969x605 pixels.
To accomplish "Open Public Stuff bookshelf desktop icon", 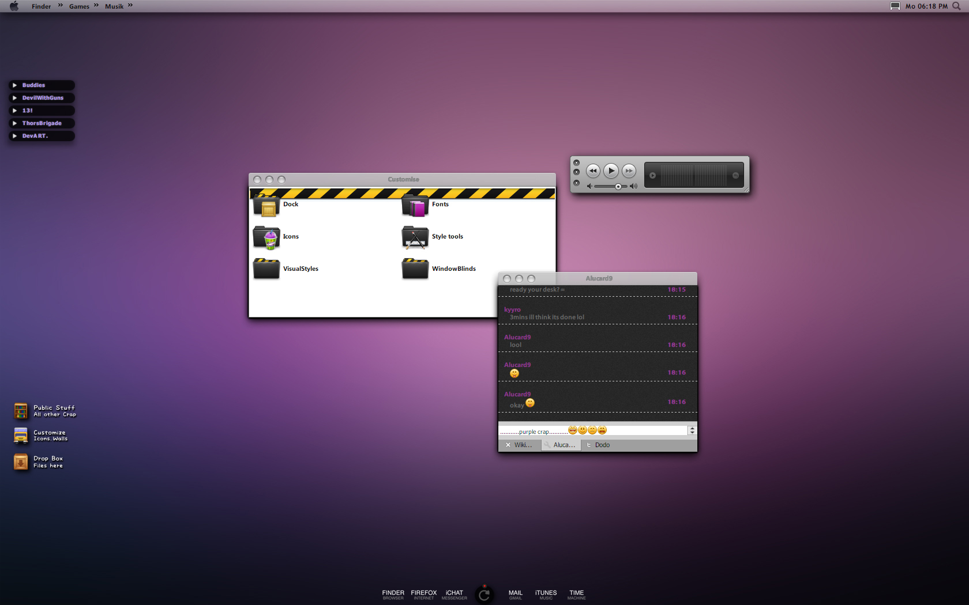I will coord(21,411).
